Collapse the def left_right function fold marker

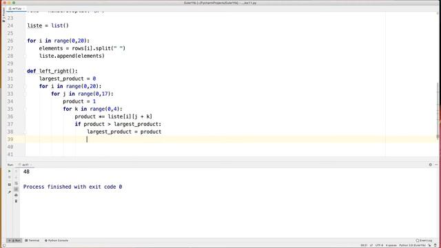pyautogui.click(x=25, y=71)
